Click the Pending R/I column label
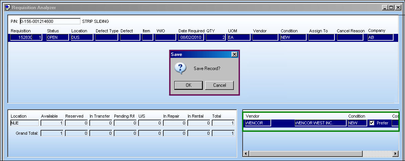This screenshot has width=405, height=161. point(124,116)
